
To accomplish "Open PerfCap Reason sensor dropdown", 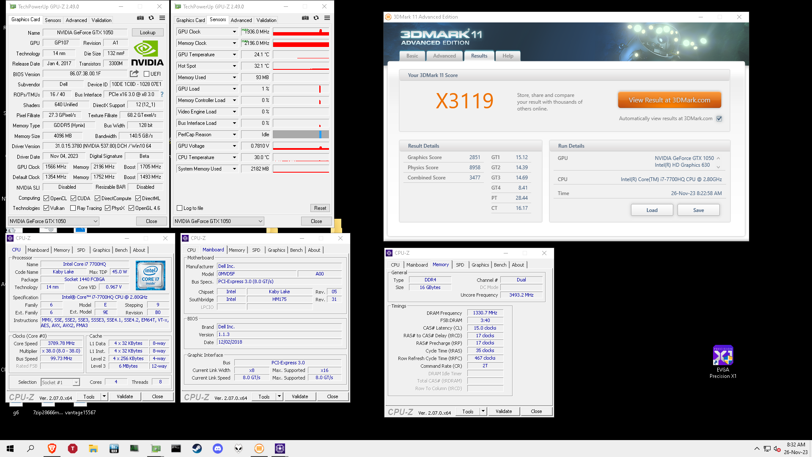I will 234,135.
